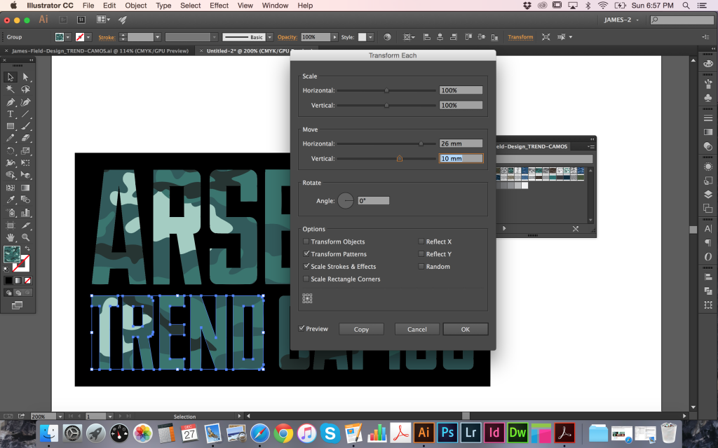Select the Line Segment tool
Viewport: 718px width, 448px height.
coord(25,114)
